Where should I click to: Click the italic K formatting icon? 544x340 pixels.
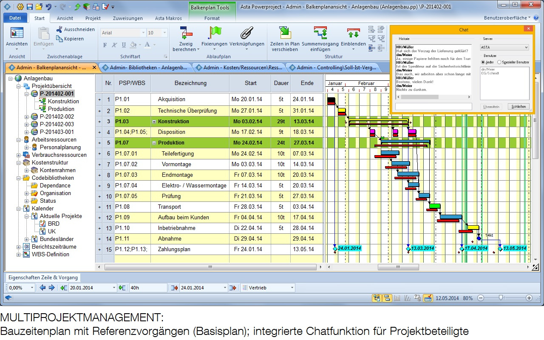tap(114, 45)
